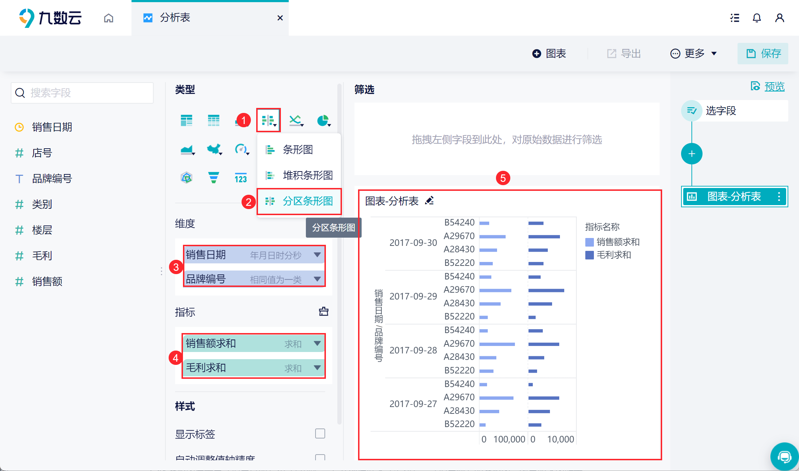Toggle the auto-adjust axis precision checkbox

[320, 457]
